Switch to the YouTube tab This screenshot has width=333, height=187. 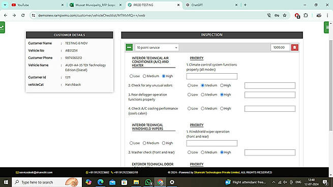click(x=37, y=5)
